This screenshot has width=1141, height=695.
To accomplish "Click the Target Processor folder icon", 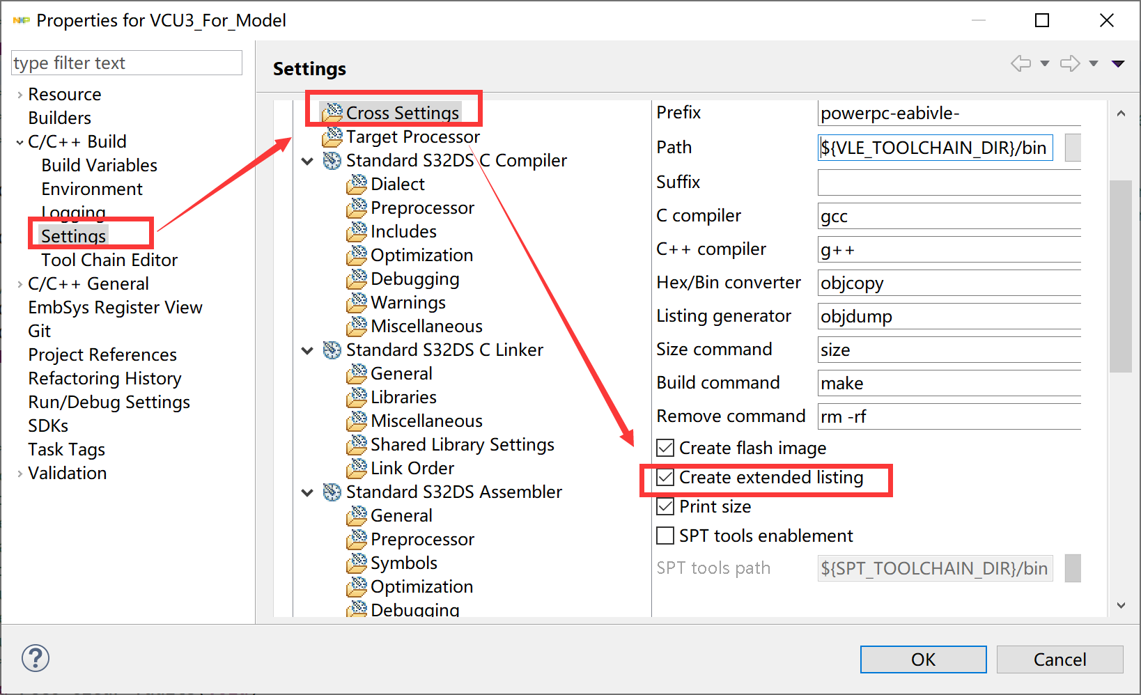I will [x=332, y=136].
